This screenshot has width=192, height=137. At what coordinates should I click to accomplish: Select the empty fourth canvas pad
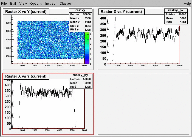click(x=143, y=104)
